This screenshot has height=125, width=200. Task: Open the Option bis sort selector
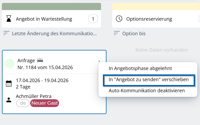click(x=134, y=34)
